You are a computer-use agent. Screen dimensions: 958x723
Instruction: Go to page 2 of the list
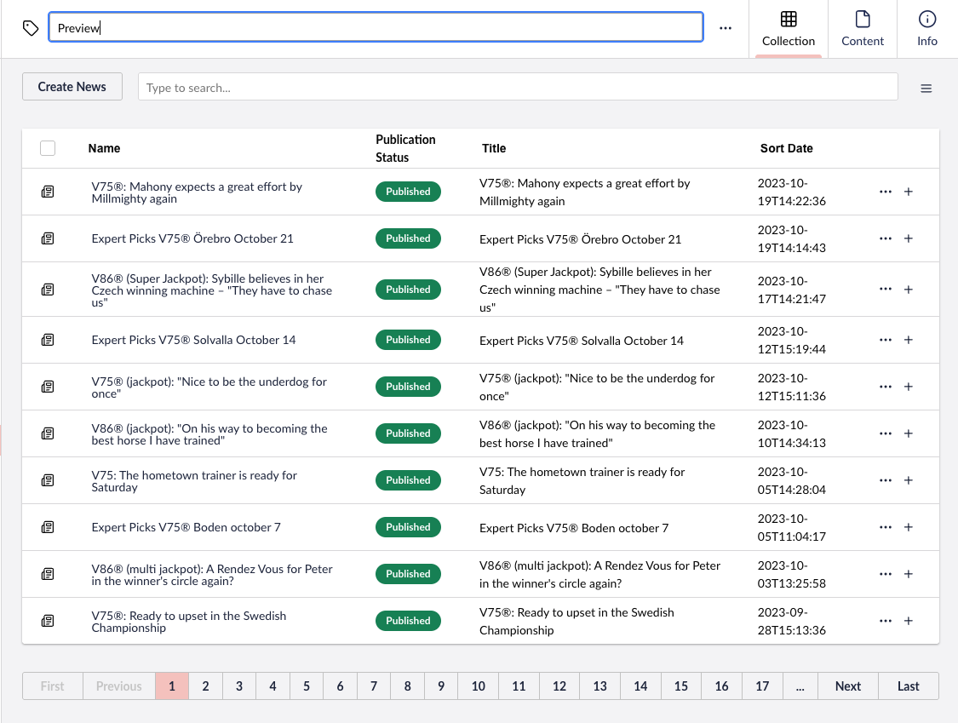tap(205, 686)
